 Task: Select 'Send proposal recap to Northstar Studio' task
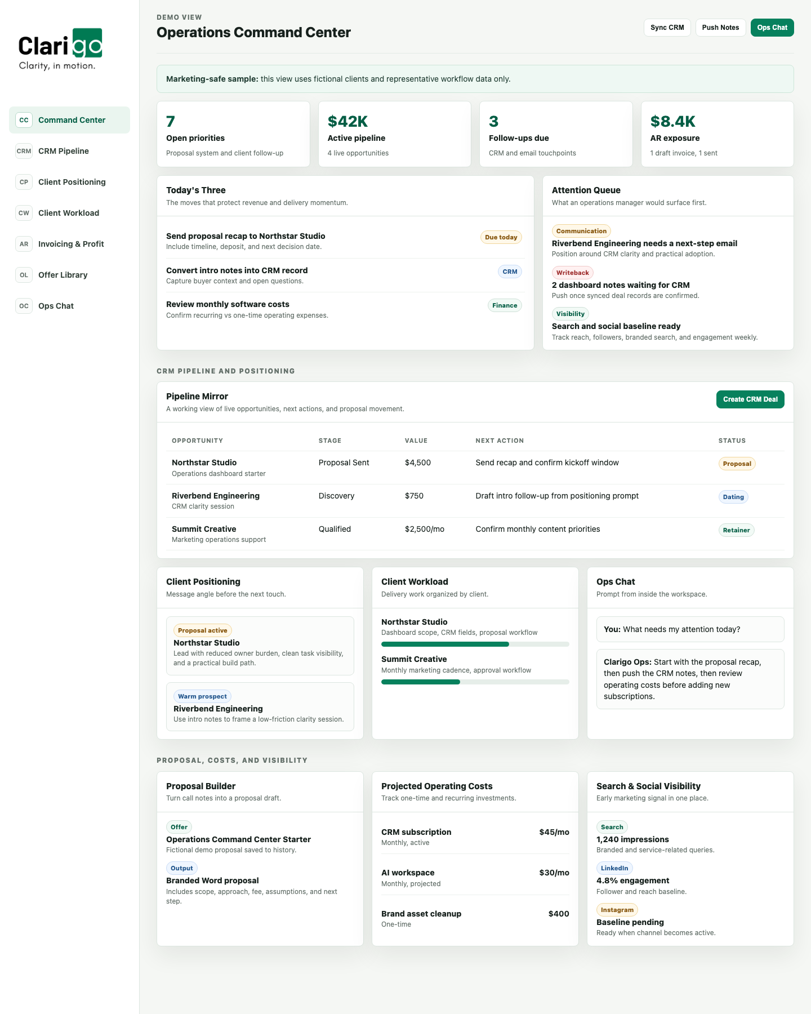click(345, 241)
